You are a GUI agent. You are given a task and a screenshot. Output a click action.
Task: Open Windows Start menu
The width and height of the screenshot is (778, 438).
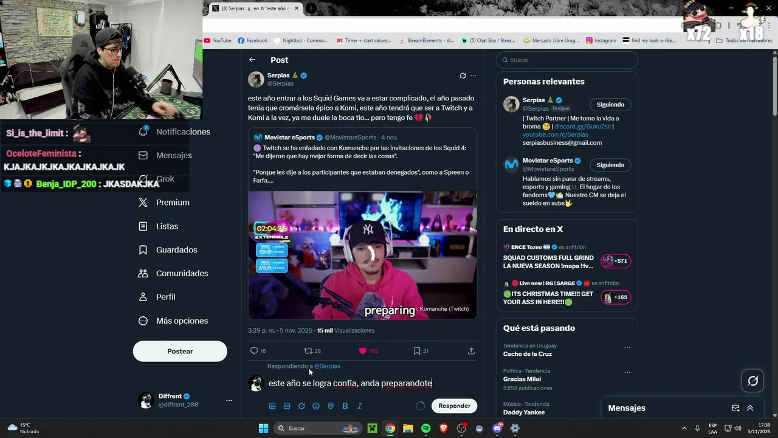pyautogui.click(x=263, y=428)
